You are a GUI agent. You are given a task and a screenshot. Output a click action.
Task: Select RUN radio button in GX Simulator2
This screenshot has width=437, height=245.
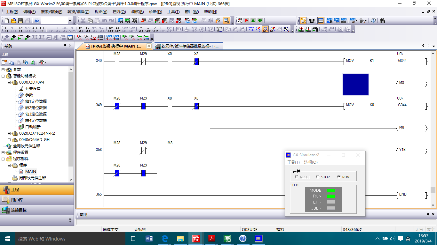point(339,177)
